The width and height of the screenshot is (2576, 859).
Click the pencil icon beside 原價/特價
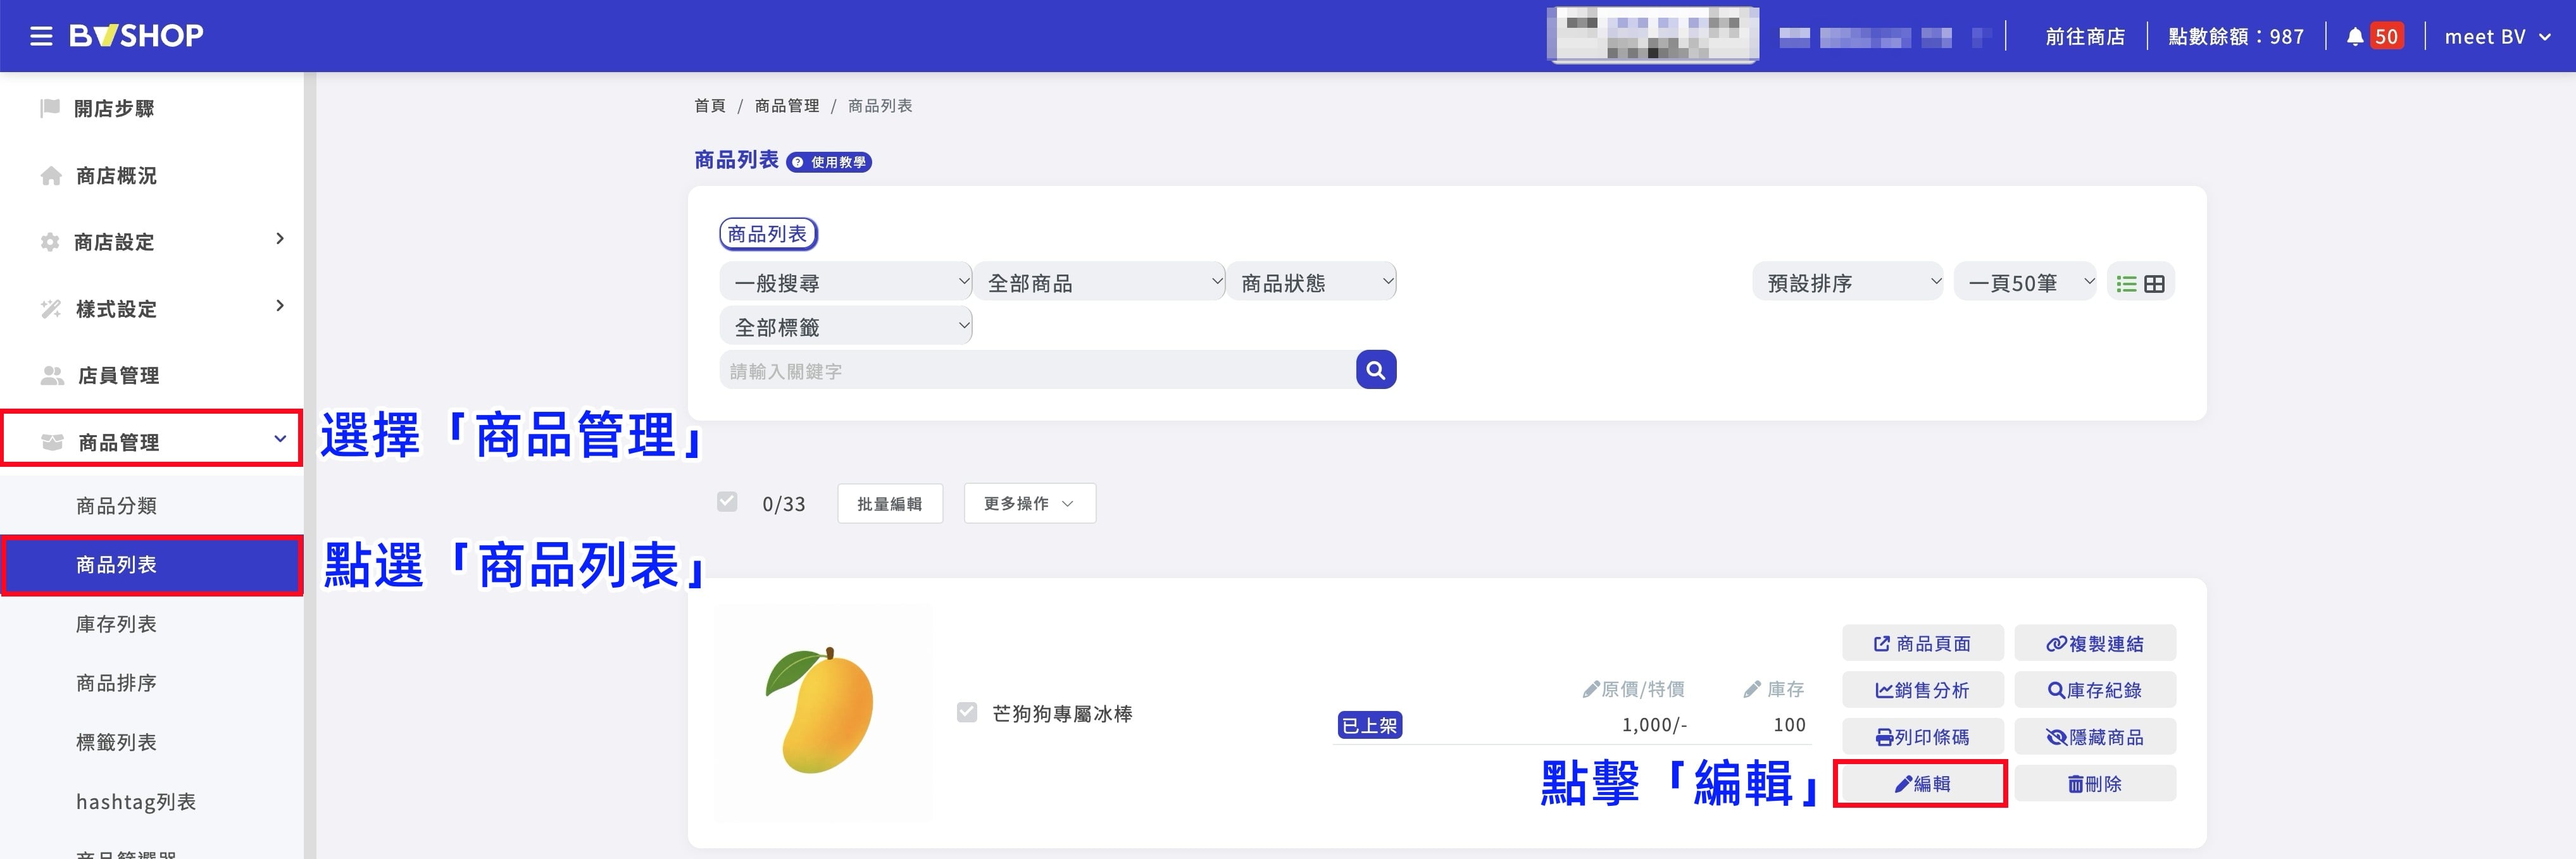1590,689
